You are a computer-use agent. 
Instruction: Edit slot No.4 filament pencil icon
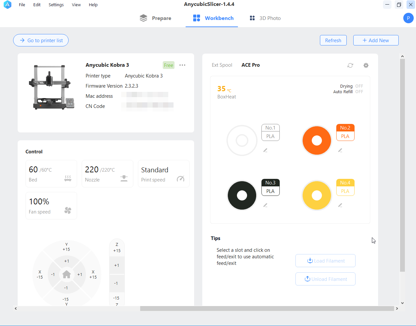point(340,205)
